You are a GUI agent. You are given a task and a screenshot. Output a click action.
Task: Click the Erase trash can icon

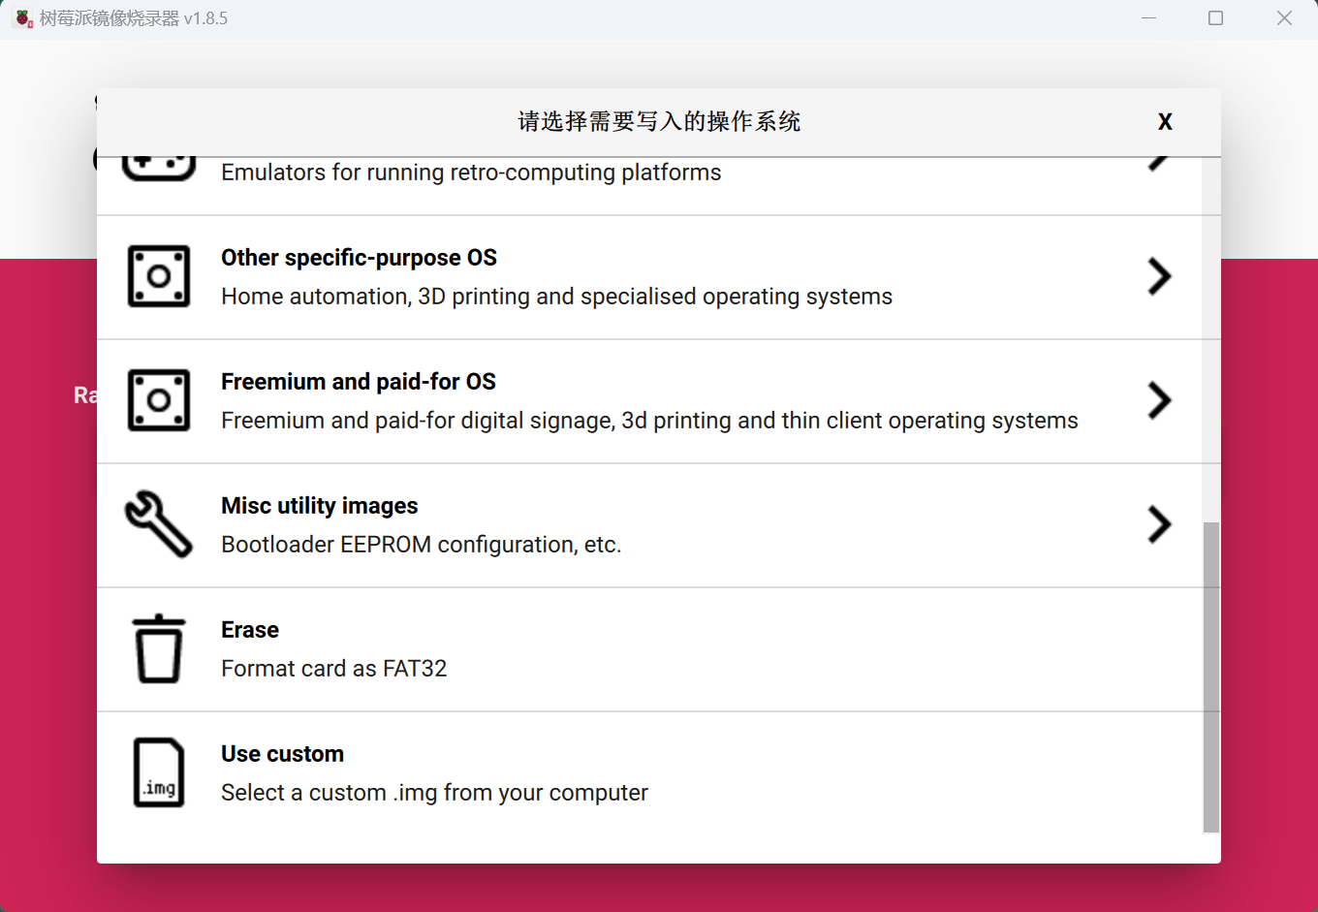(x=159, y=648)
